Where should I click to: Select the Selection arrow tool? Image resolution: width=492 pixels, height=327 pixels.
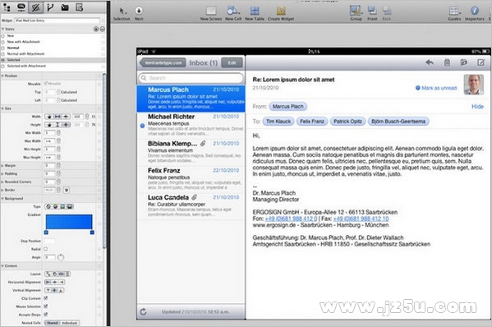click(x=122, y=11)
